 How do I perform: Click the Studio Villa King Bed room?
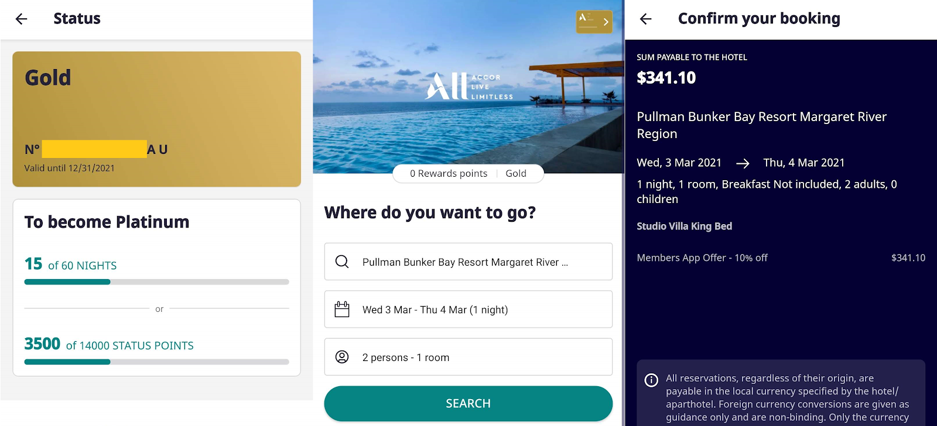(x=685, y=226)
